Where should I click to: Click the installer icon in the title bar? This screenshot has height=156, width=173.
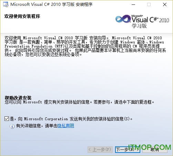click(6, 4)
